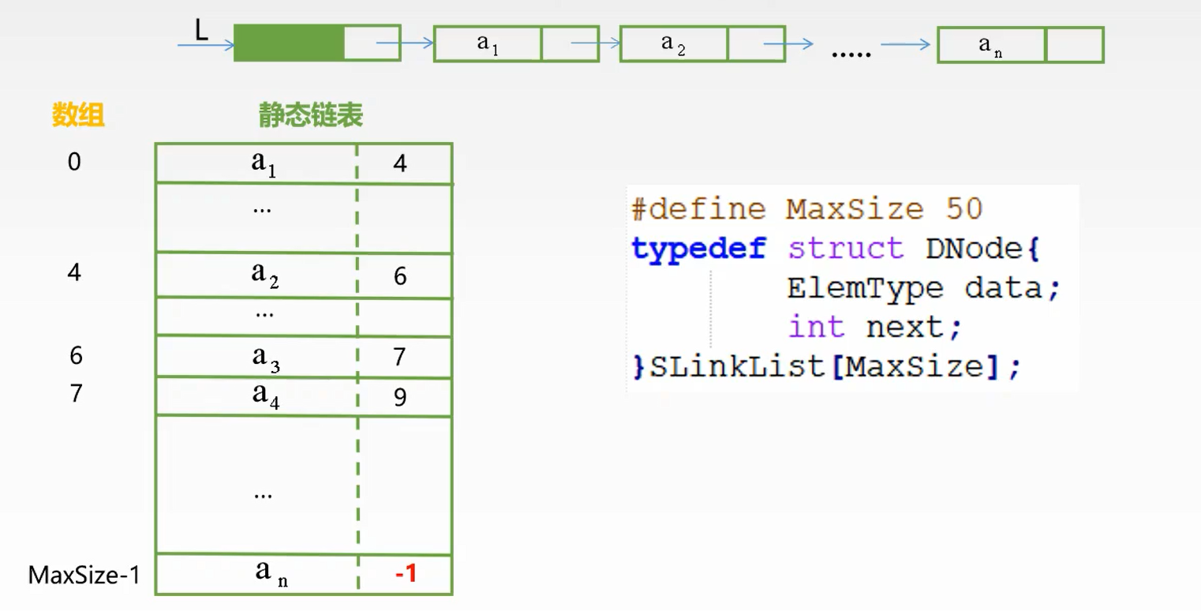
Task: Click array index 4 label
Action: pyautogui.click(x=74, y=272)
